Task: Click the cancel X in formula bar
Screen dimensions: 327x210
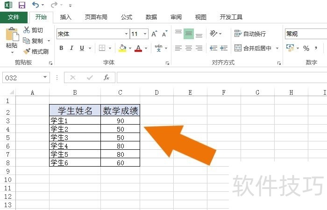Action: point(72,78)
